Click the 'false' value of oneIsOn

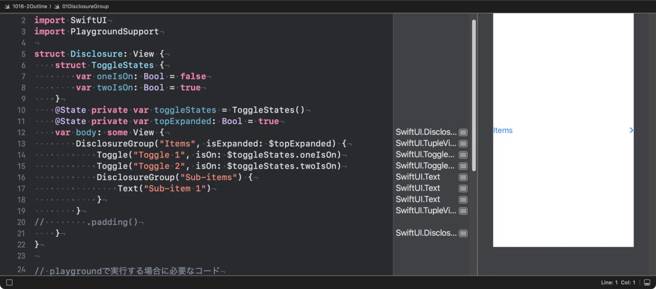click(193, 77)
